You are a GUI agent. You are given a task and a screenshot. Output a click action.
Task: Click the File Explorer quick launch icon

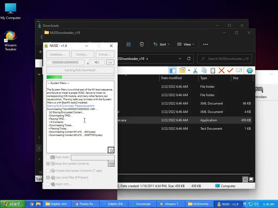click(x=38, y=204)
